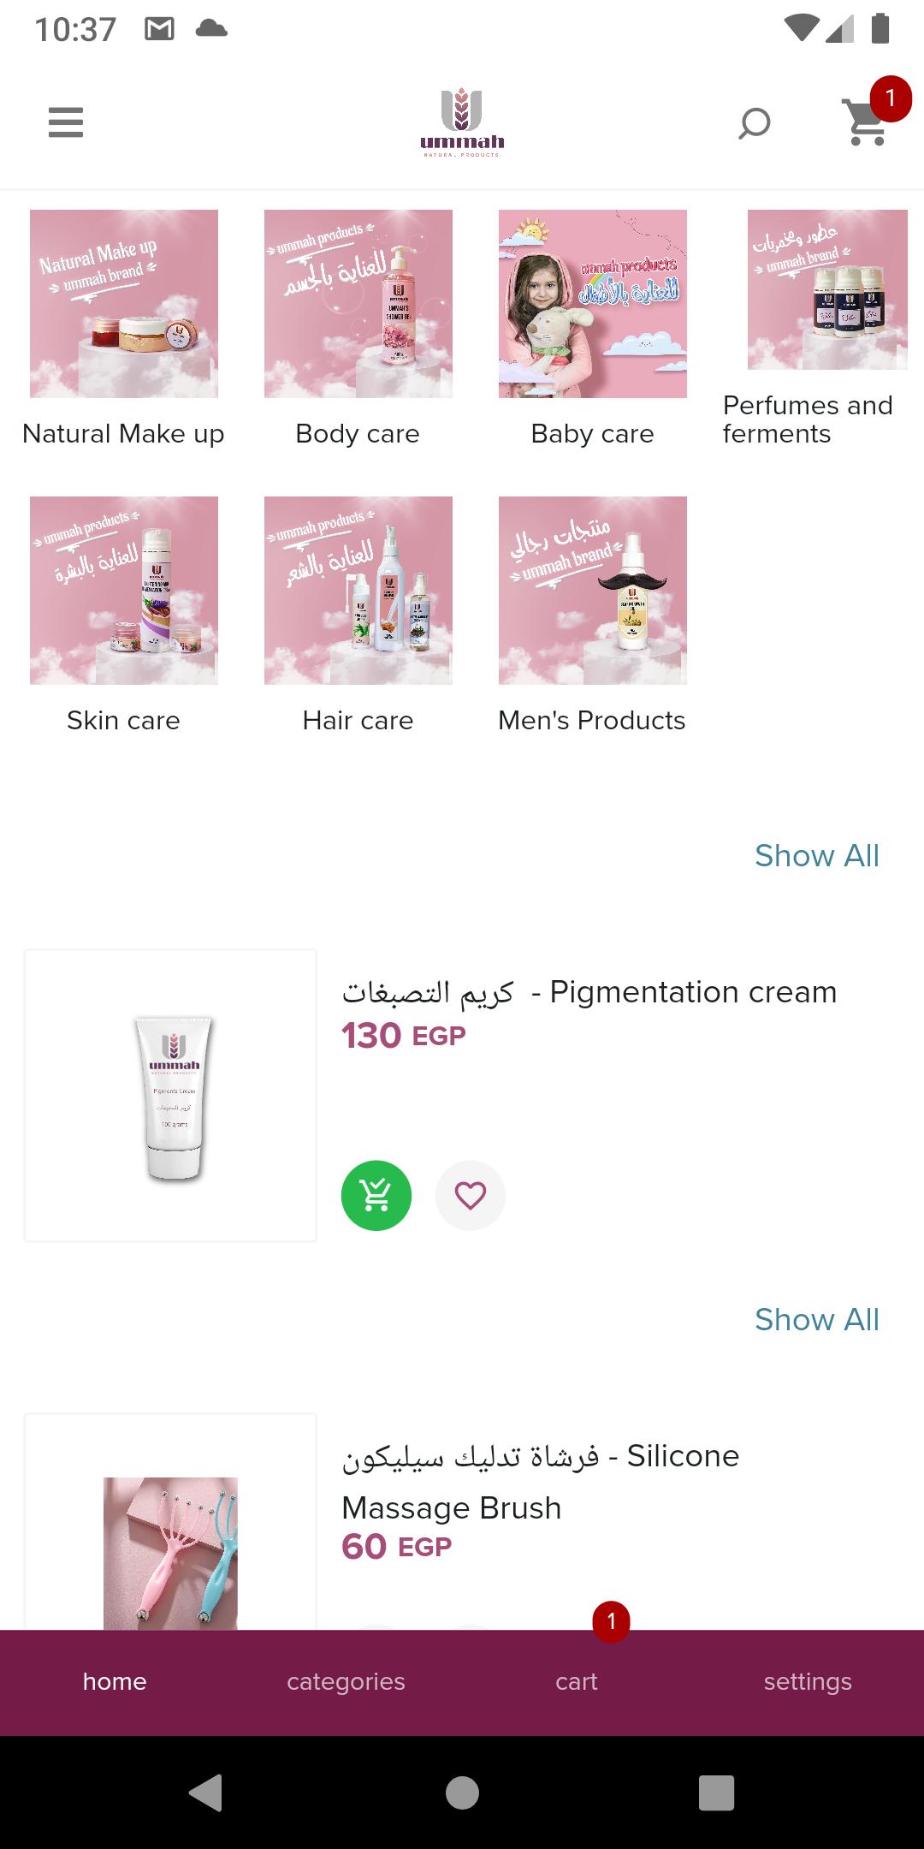Tap the ummah logo
924x1849 pixels.
point(462,122)
